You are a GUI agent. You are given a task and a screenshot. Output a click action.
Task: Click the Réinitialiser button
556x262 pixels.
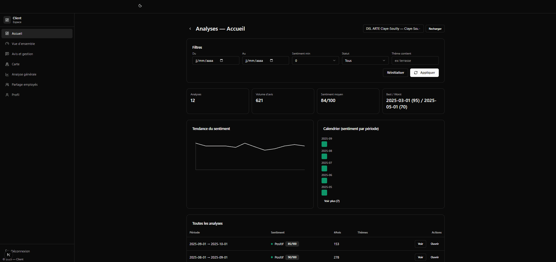pyautogui.click(x=395, y=73)
